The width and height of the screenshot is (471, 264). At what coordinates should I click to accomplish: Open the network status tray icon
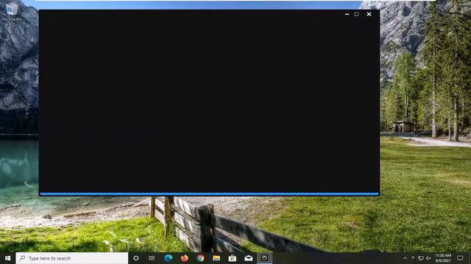coord(421,258)
